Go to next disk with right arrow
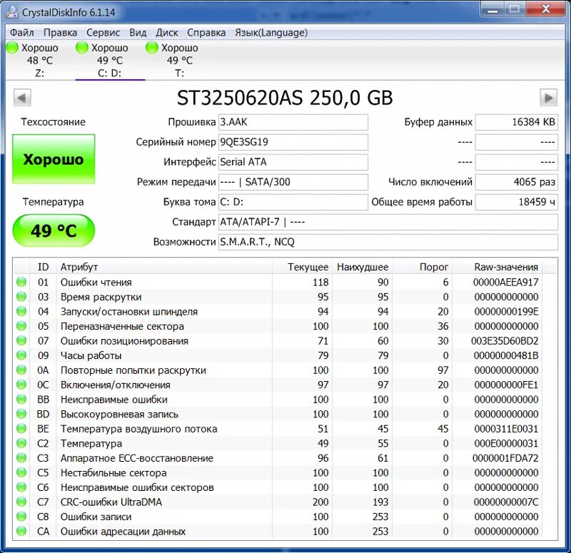 548,98
